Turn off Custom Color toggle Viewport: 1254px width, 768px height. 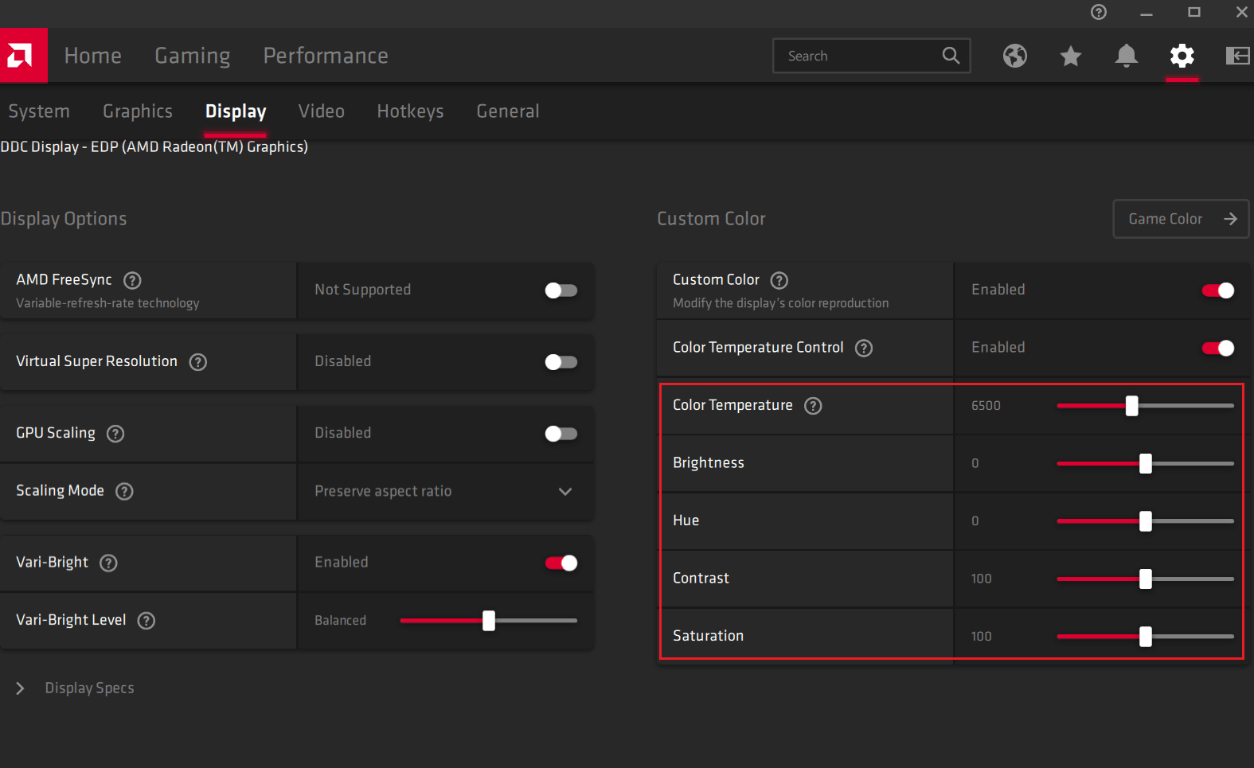coord(1217,290)
